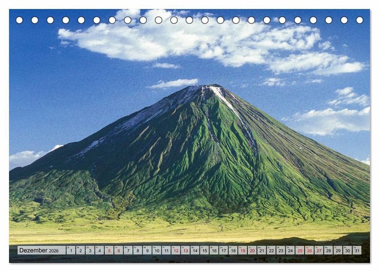379x272 pixels.
Task: Pick red day 6 in the calendar row
Action: 118,251
